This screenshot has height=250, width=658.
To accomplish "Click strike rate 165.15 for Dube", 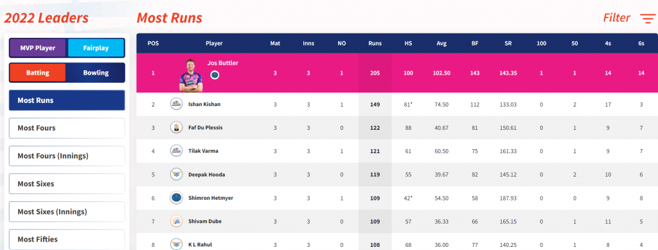I will click(x=508, y=222).
